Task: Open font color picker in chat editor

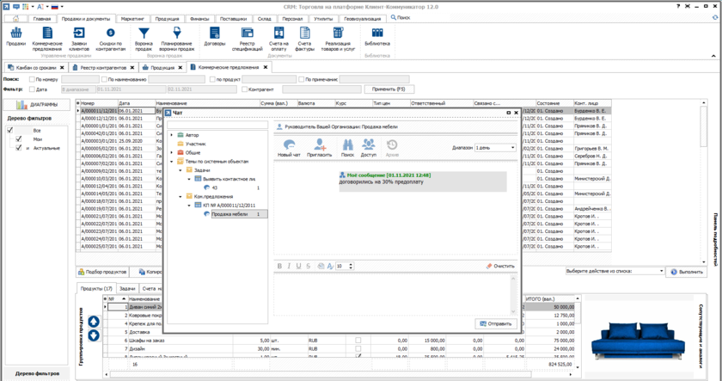Action: click(330, 266)
